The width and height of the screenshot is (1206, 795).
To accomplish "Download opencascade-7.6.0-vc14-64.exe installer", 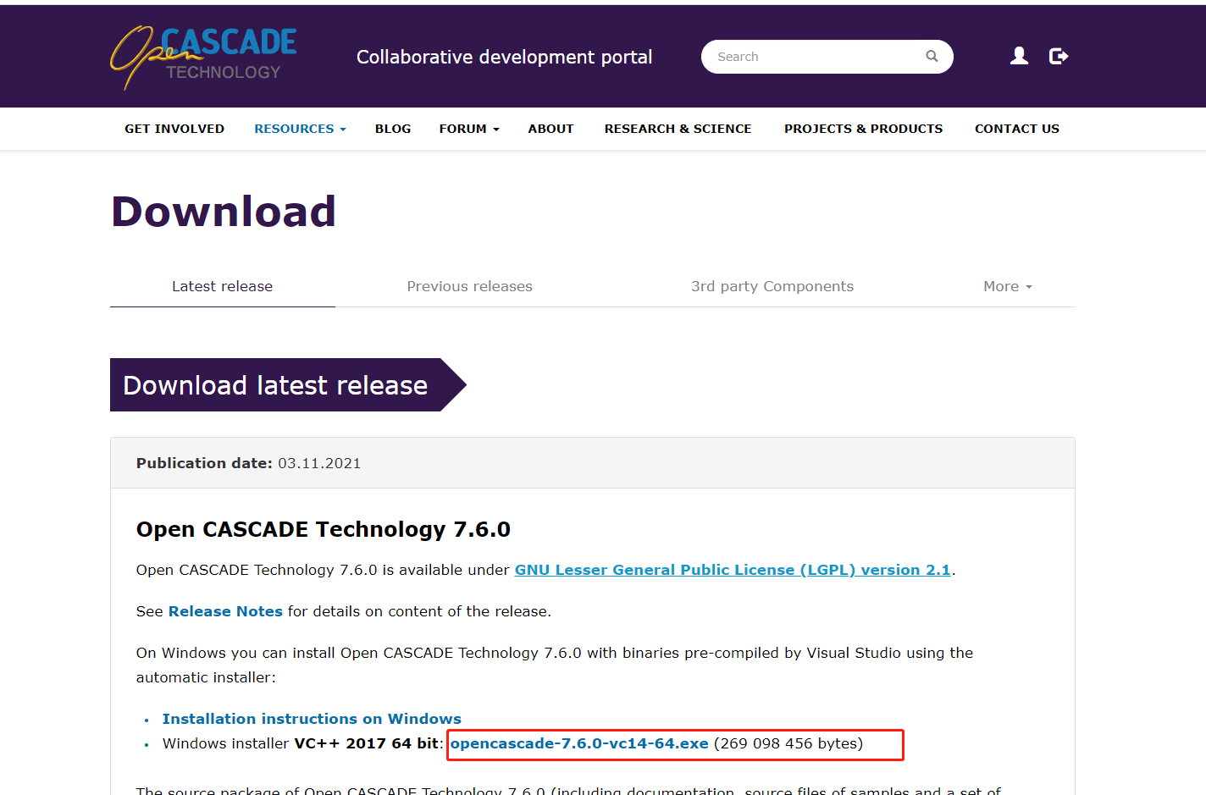I will (579, 743).
